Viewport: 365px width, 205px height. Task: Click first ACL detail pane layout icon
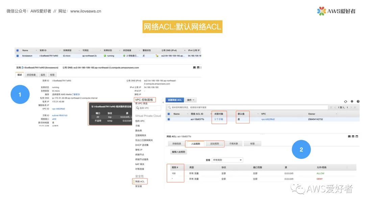(349, 137)
